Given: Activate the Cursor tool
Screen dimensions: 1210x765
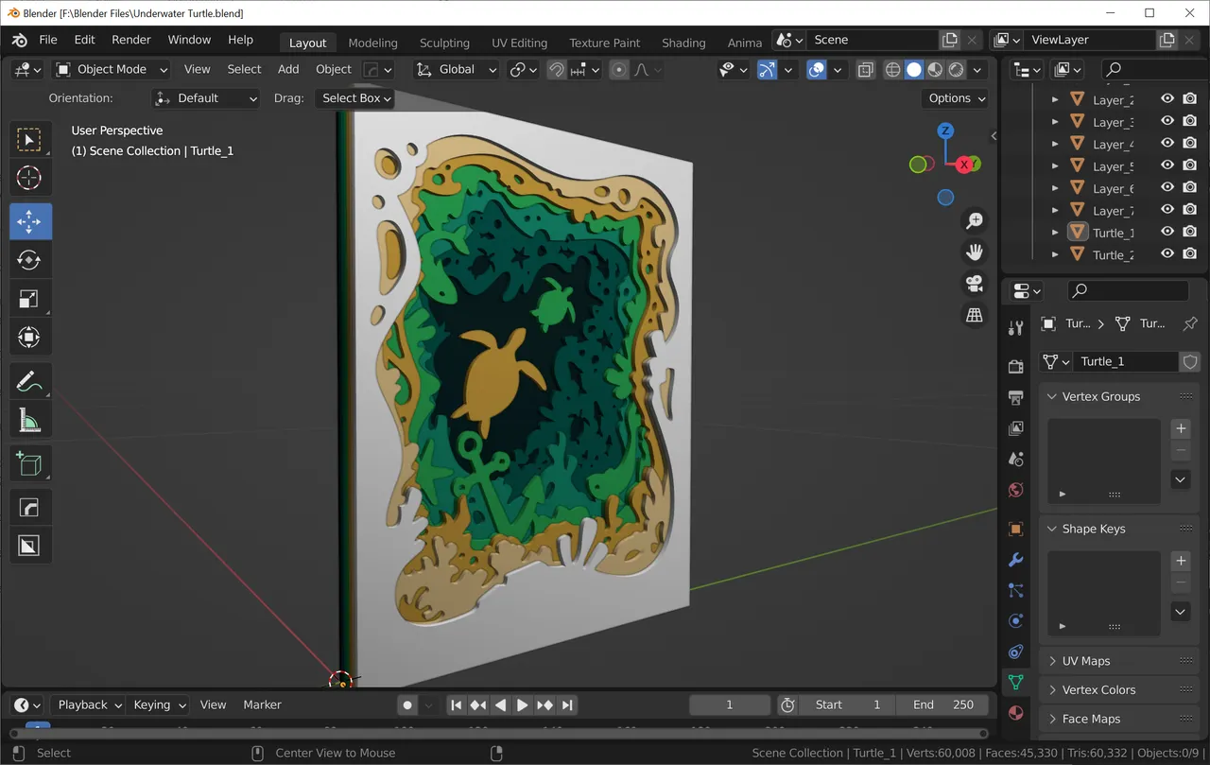Looking at the screenshot, I should (30, 178).
